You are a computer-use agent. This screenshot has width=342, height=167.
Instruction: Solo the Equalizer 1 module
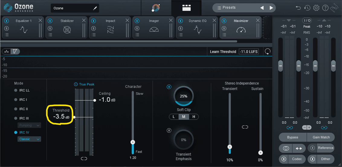point(7,28)
